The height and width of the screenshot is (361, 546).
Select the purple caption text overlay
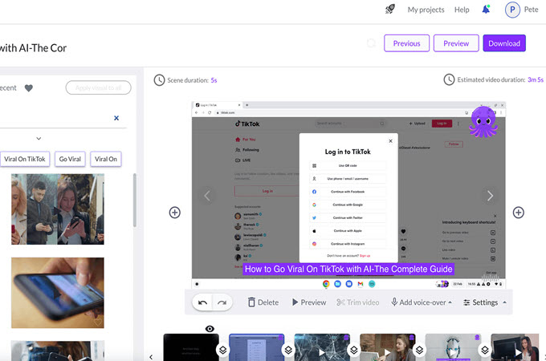tap(348, 270)
